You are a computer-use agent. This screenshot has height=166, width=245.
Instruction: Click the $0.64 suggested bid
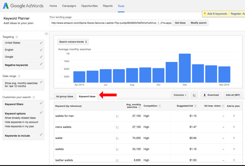193,138
